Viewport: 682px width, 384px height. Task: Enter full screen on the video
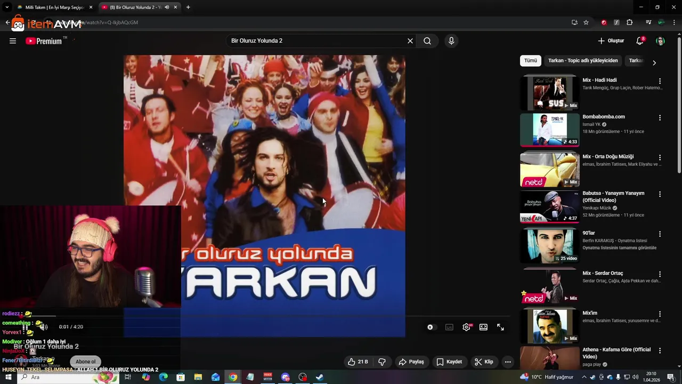(x=500, y=327)
